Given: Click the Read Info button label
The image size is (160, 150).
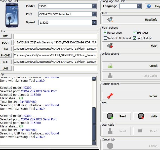Looking at the screenshot, I should point(151,20).
